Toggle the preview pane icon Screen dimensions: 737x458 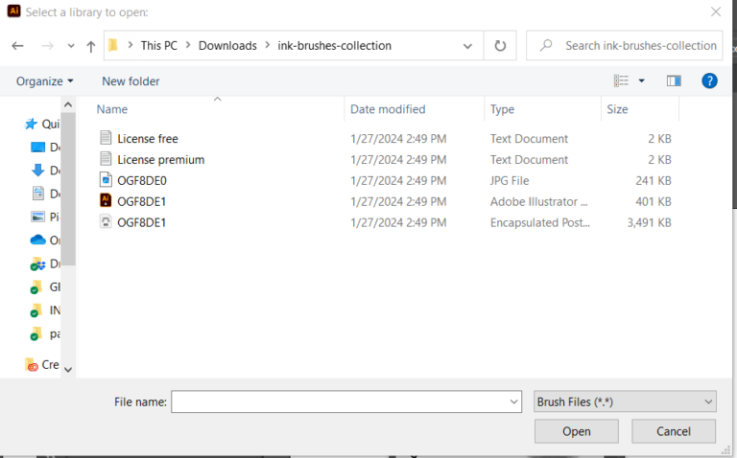pos(674,81)
